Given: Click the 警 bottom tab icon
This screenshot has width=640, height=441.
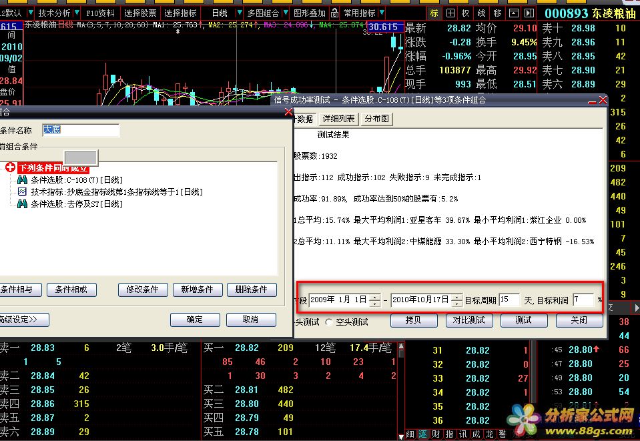Looking at the screenshot, I should (503, 434).
